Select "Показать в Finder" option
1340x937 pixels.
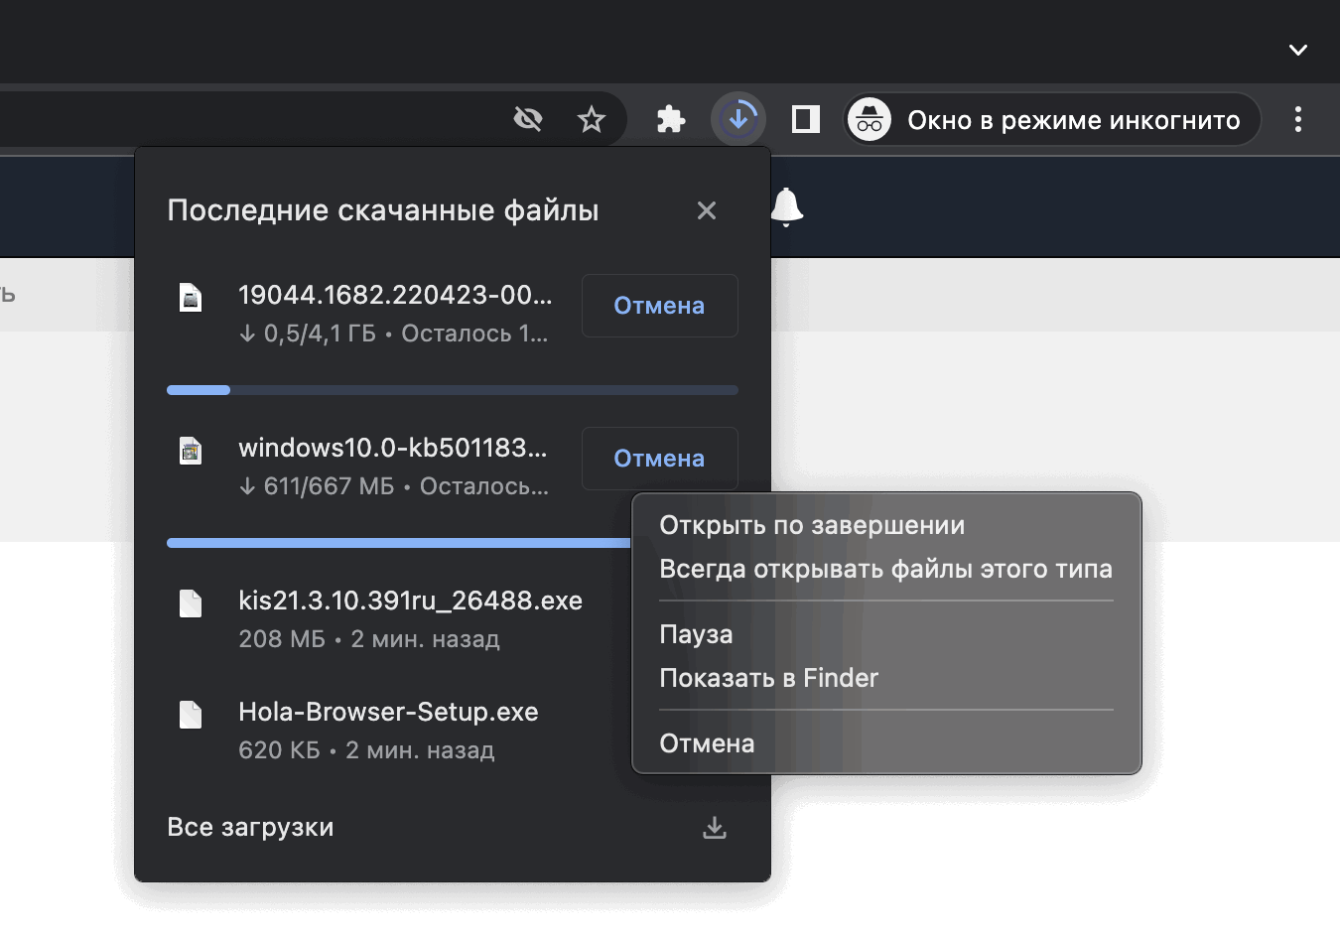(768, 678)
